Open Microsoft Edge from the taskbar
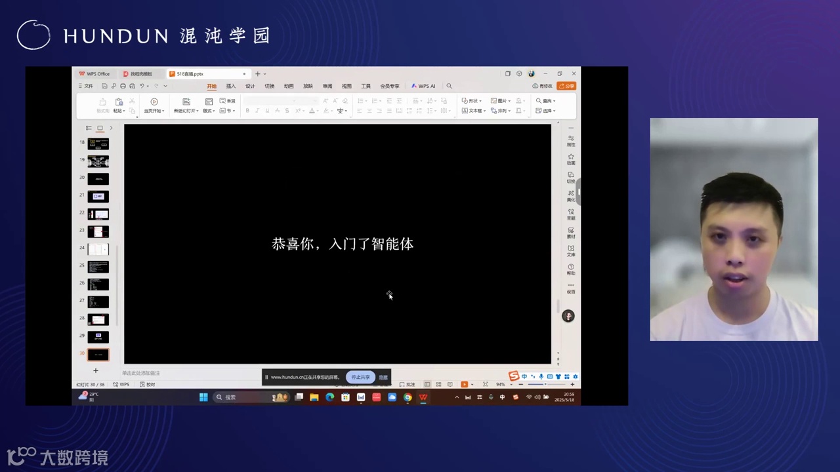The height and width of the screenshot is (472, 840). [329, 397]
